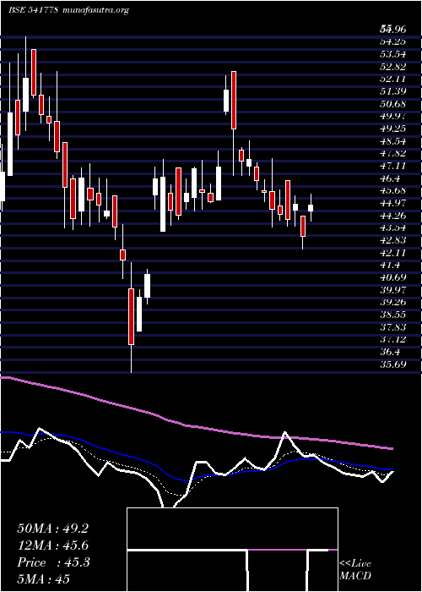The width and height of the screenshot is (422, 592).
Task: Click the 36.4 price axis label
Action: (390, 352)
